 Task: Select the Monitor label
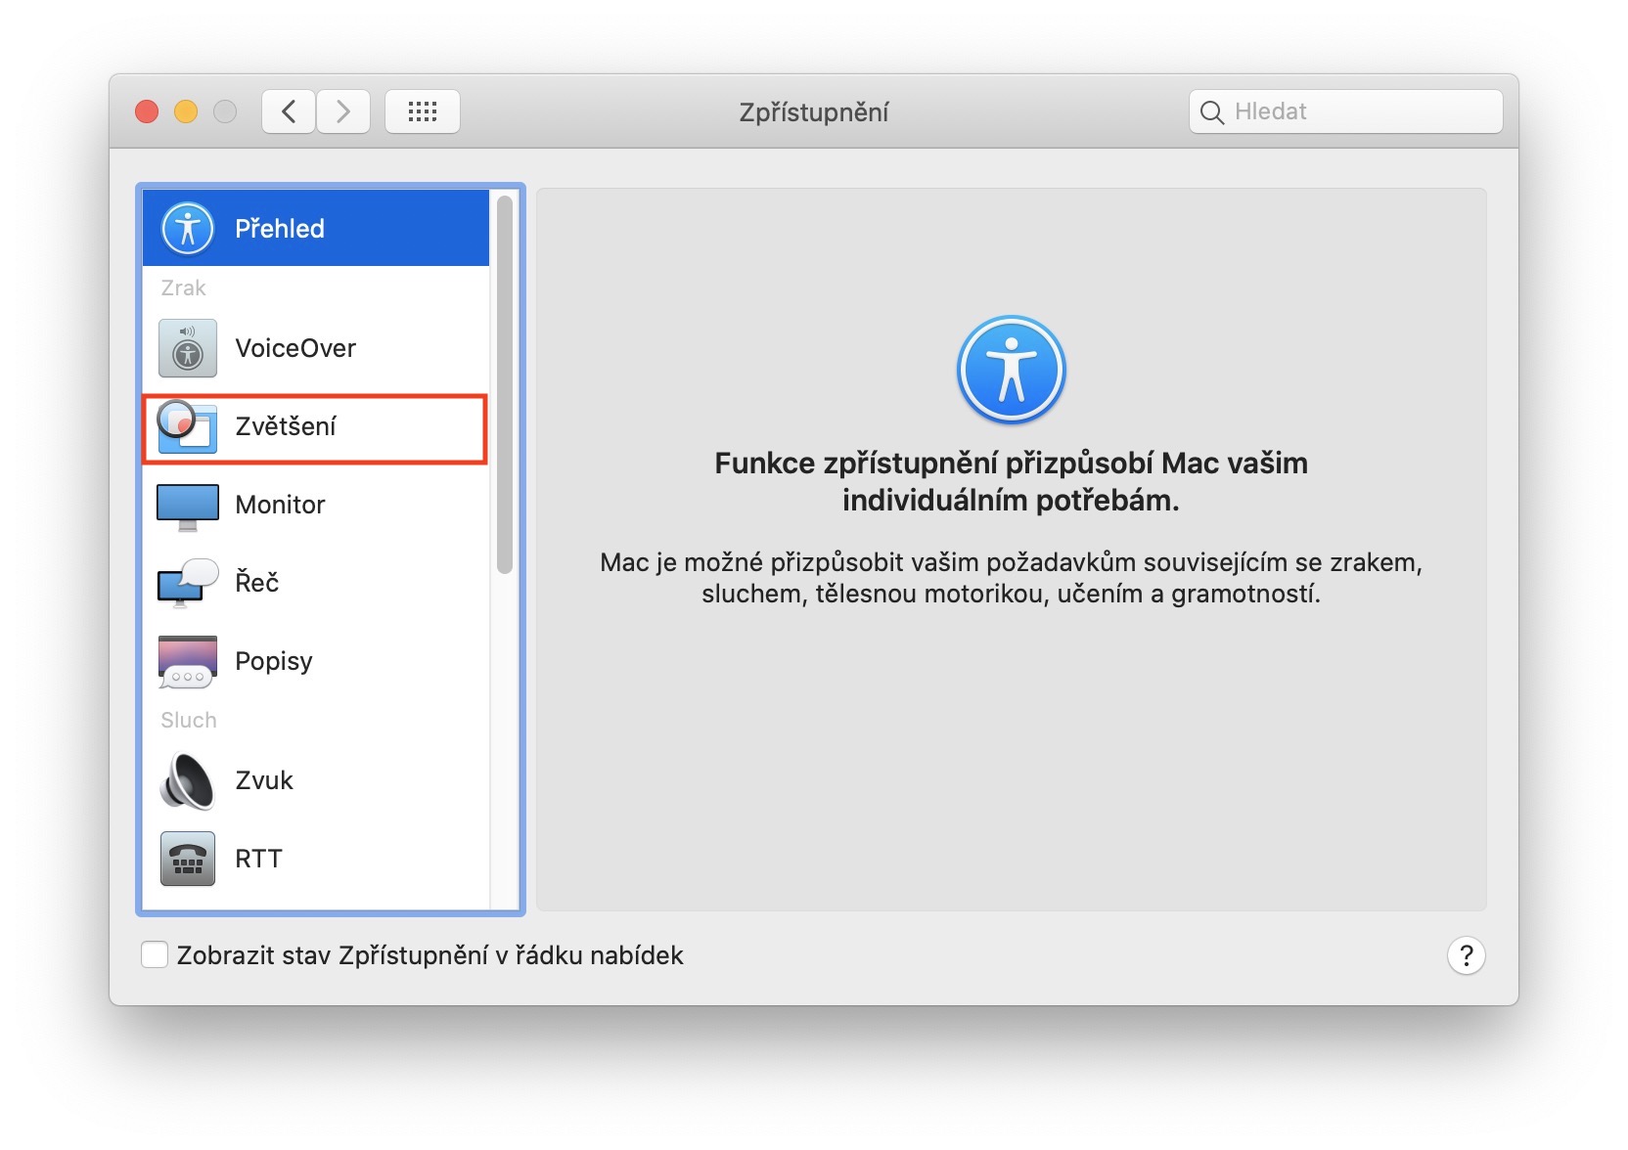click(x=280, y=505)
